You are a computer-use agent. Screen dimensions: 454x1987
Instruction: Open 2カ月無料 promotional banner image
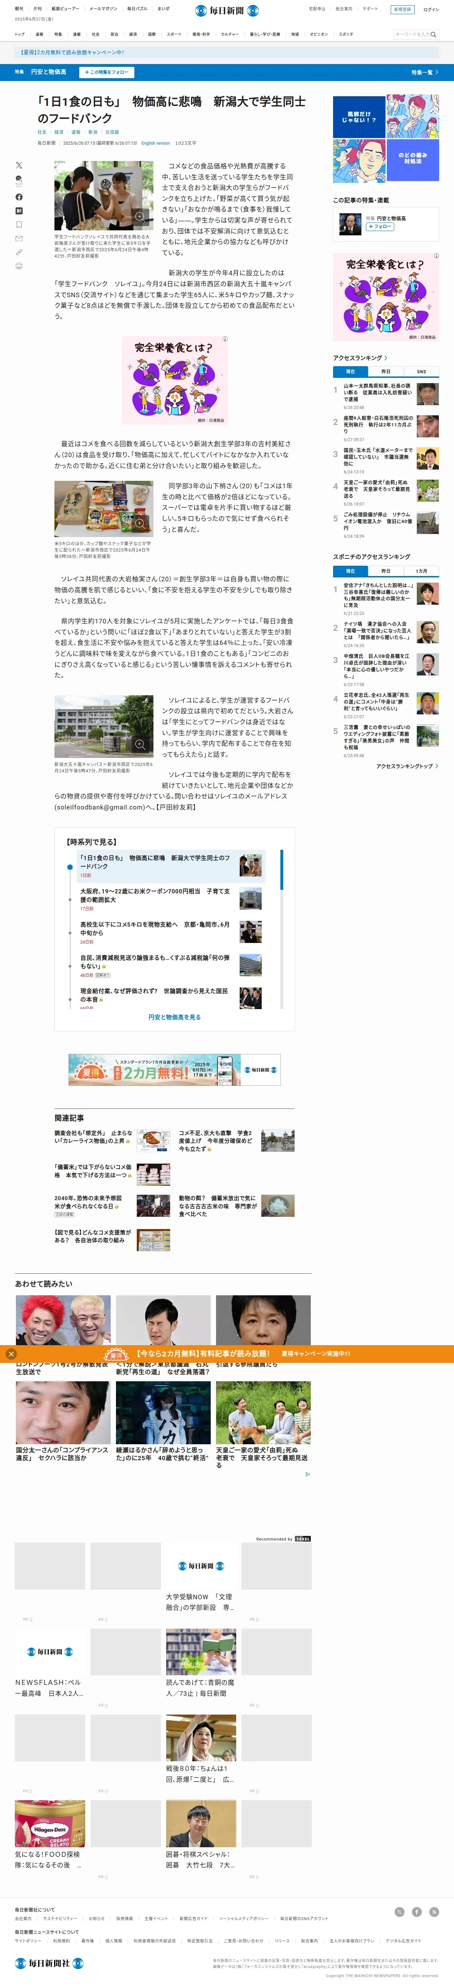(x=174, y=1070)
